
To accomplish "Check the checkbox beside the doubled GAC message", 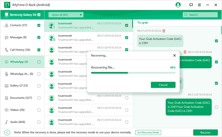I will (216, 107).
